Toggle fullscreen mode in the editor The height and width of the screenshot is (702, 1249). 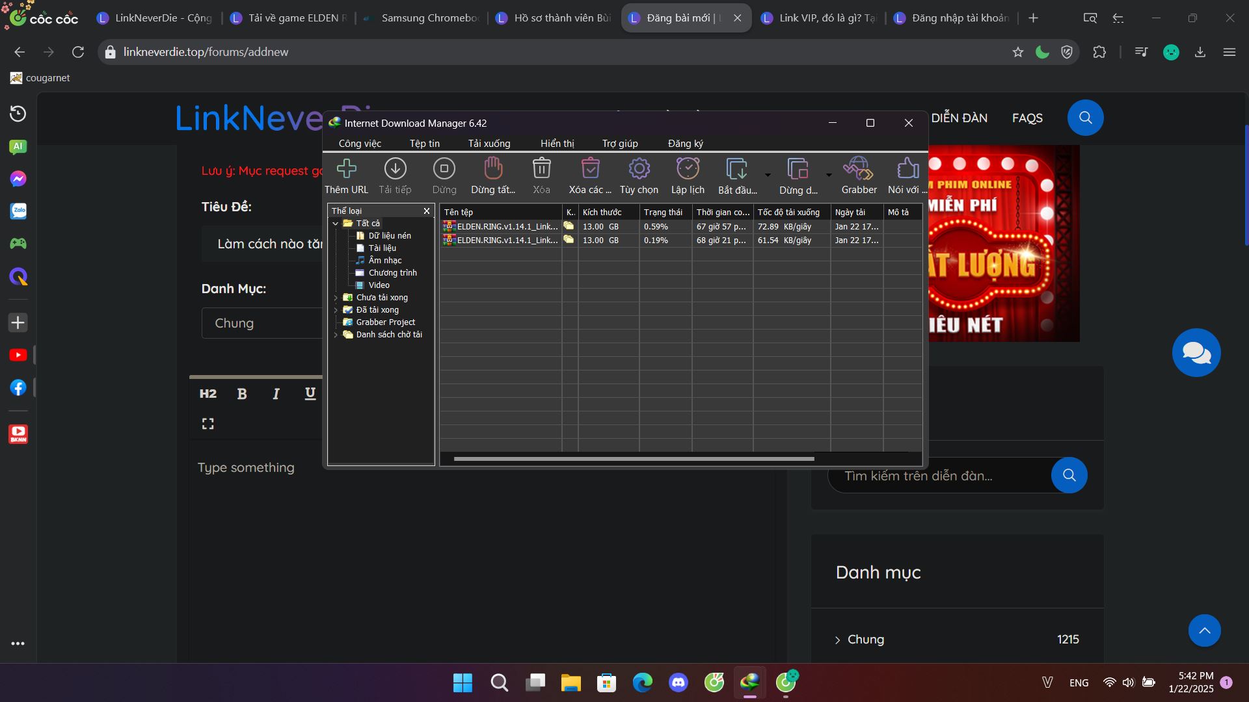pos(208,424)
